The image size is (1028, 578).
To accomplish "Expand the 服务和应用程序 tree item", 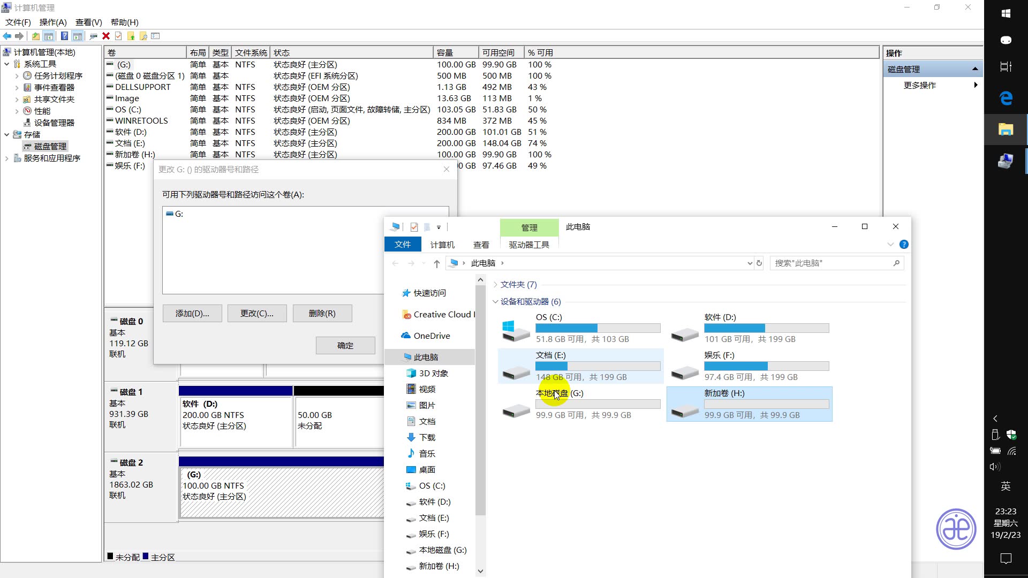I will point(7,158).
